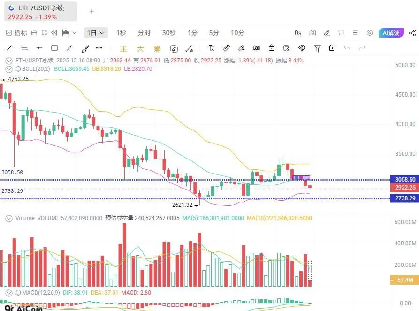Image resolution: width=419 pixels, height=311 pixels.
Task: Delete drawings with trash icon
Action: [332, 48]
